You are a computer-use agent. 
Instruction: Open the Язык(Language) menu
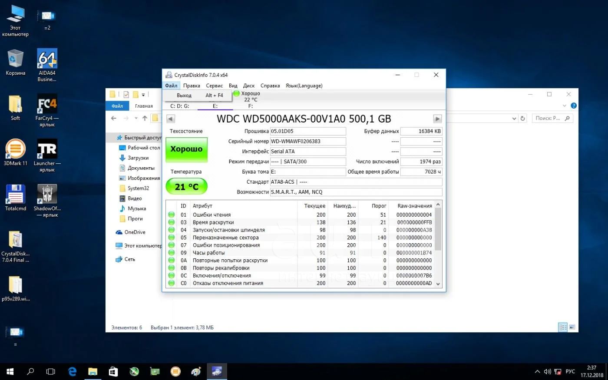304,86
